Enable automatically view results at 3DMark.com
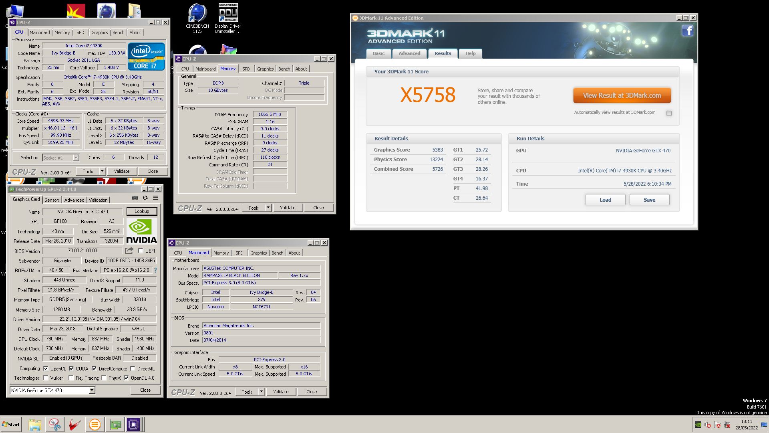 [669, 113]
